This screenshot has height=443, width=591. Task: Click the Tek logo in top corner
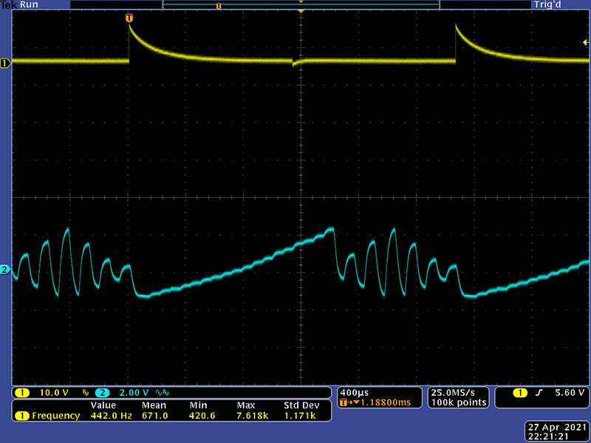coord(10,4)
